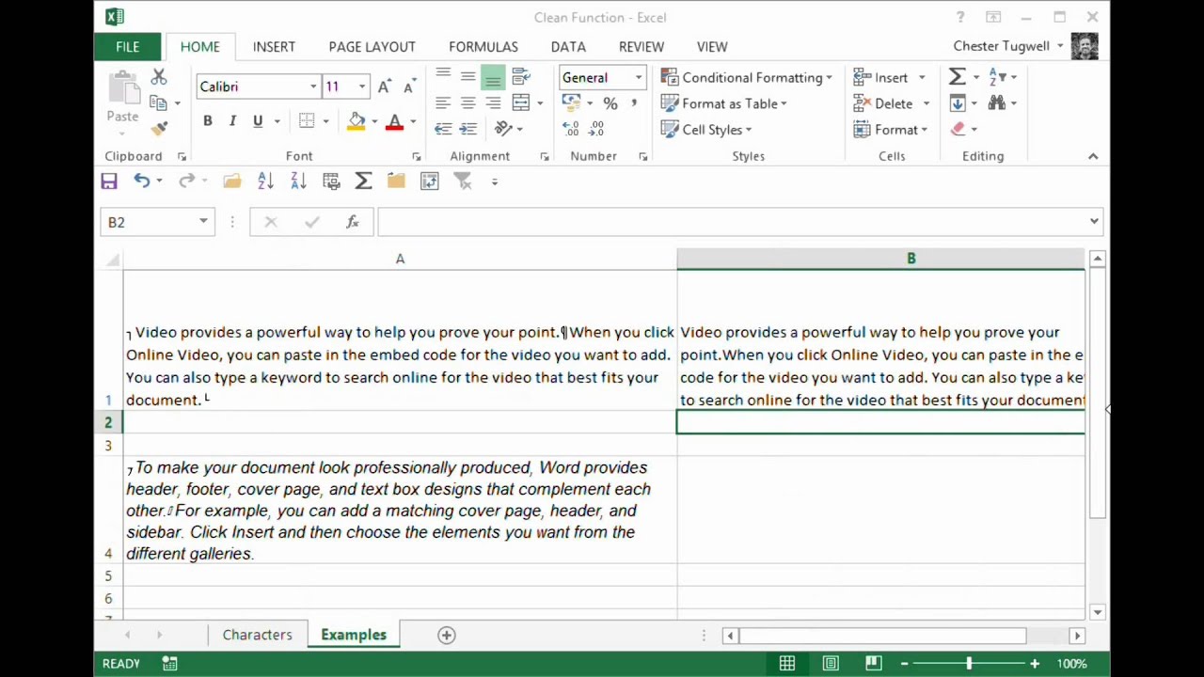1204x677 pixels.
Task: Switch to the FORMULAS tab
Action: coord(483,46)
